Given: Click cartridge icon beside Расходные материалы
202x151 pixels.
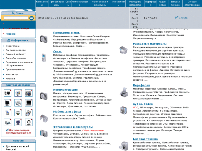Looking at the screenshot, I should point(123,50).
